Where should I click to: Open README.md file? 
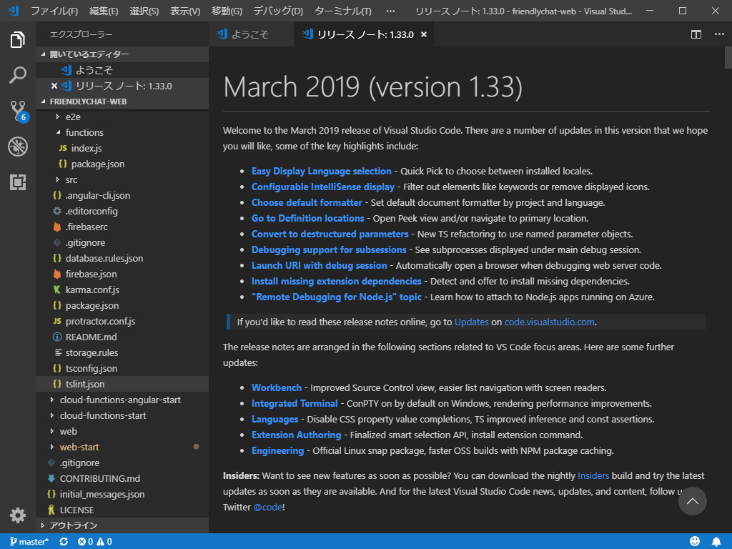122,337
